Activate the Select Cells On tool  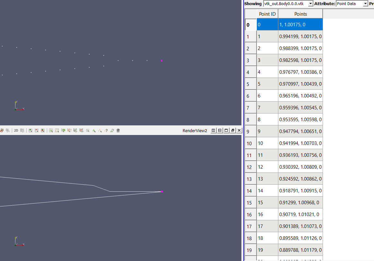51,130
